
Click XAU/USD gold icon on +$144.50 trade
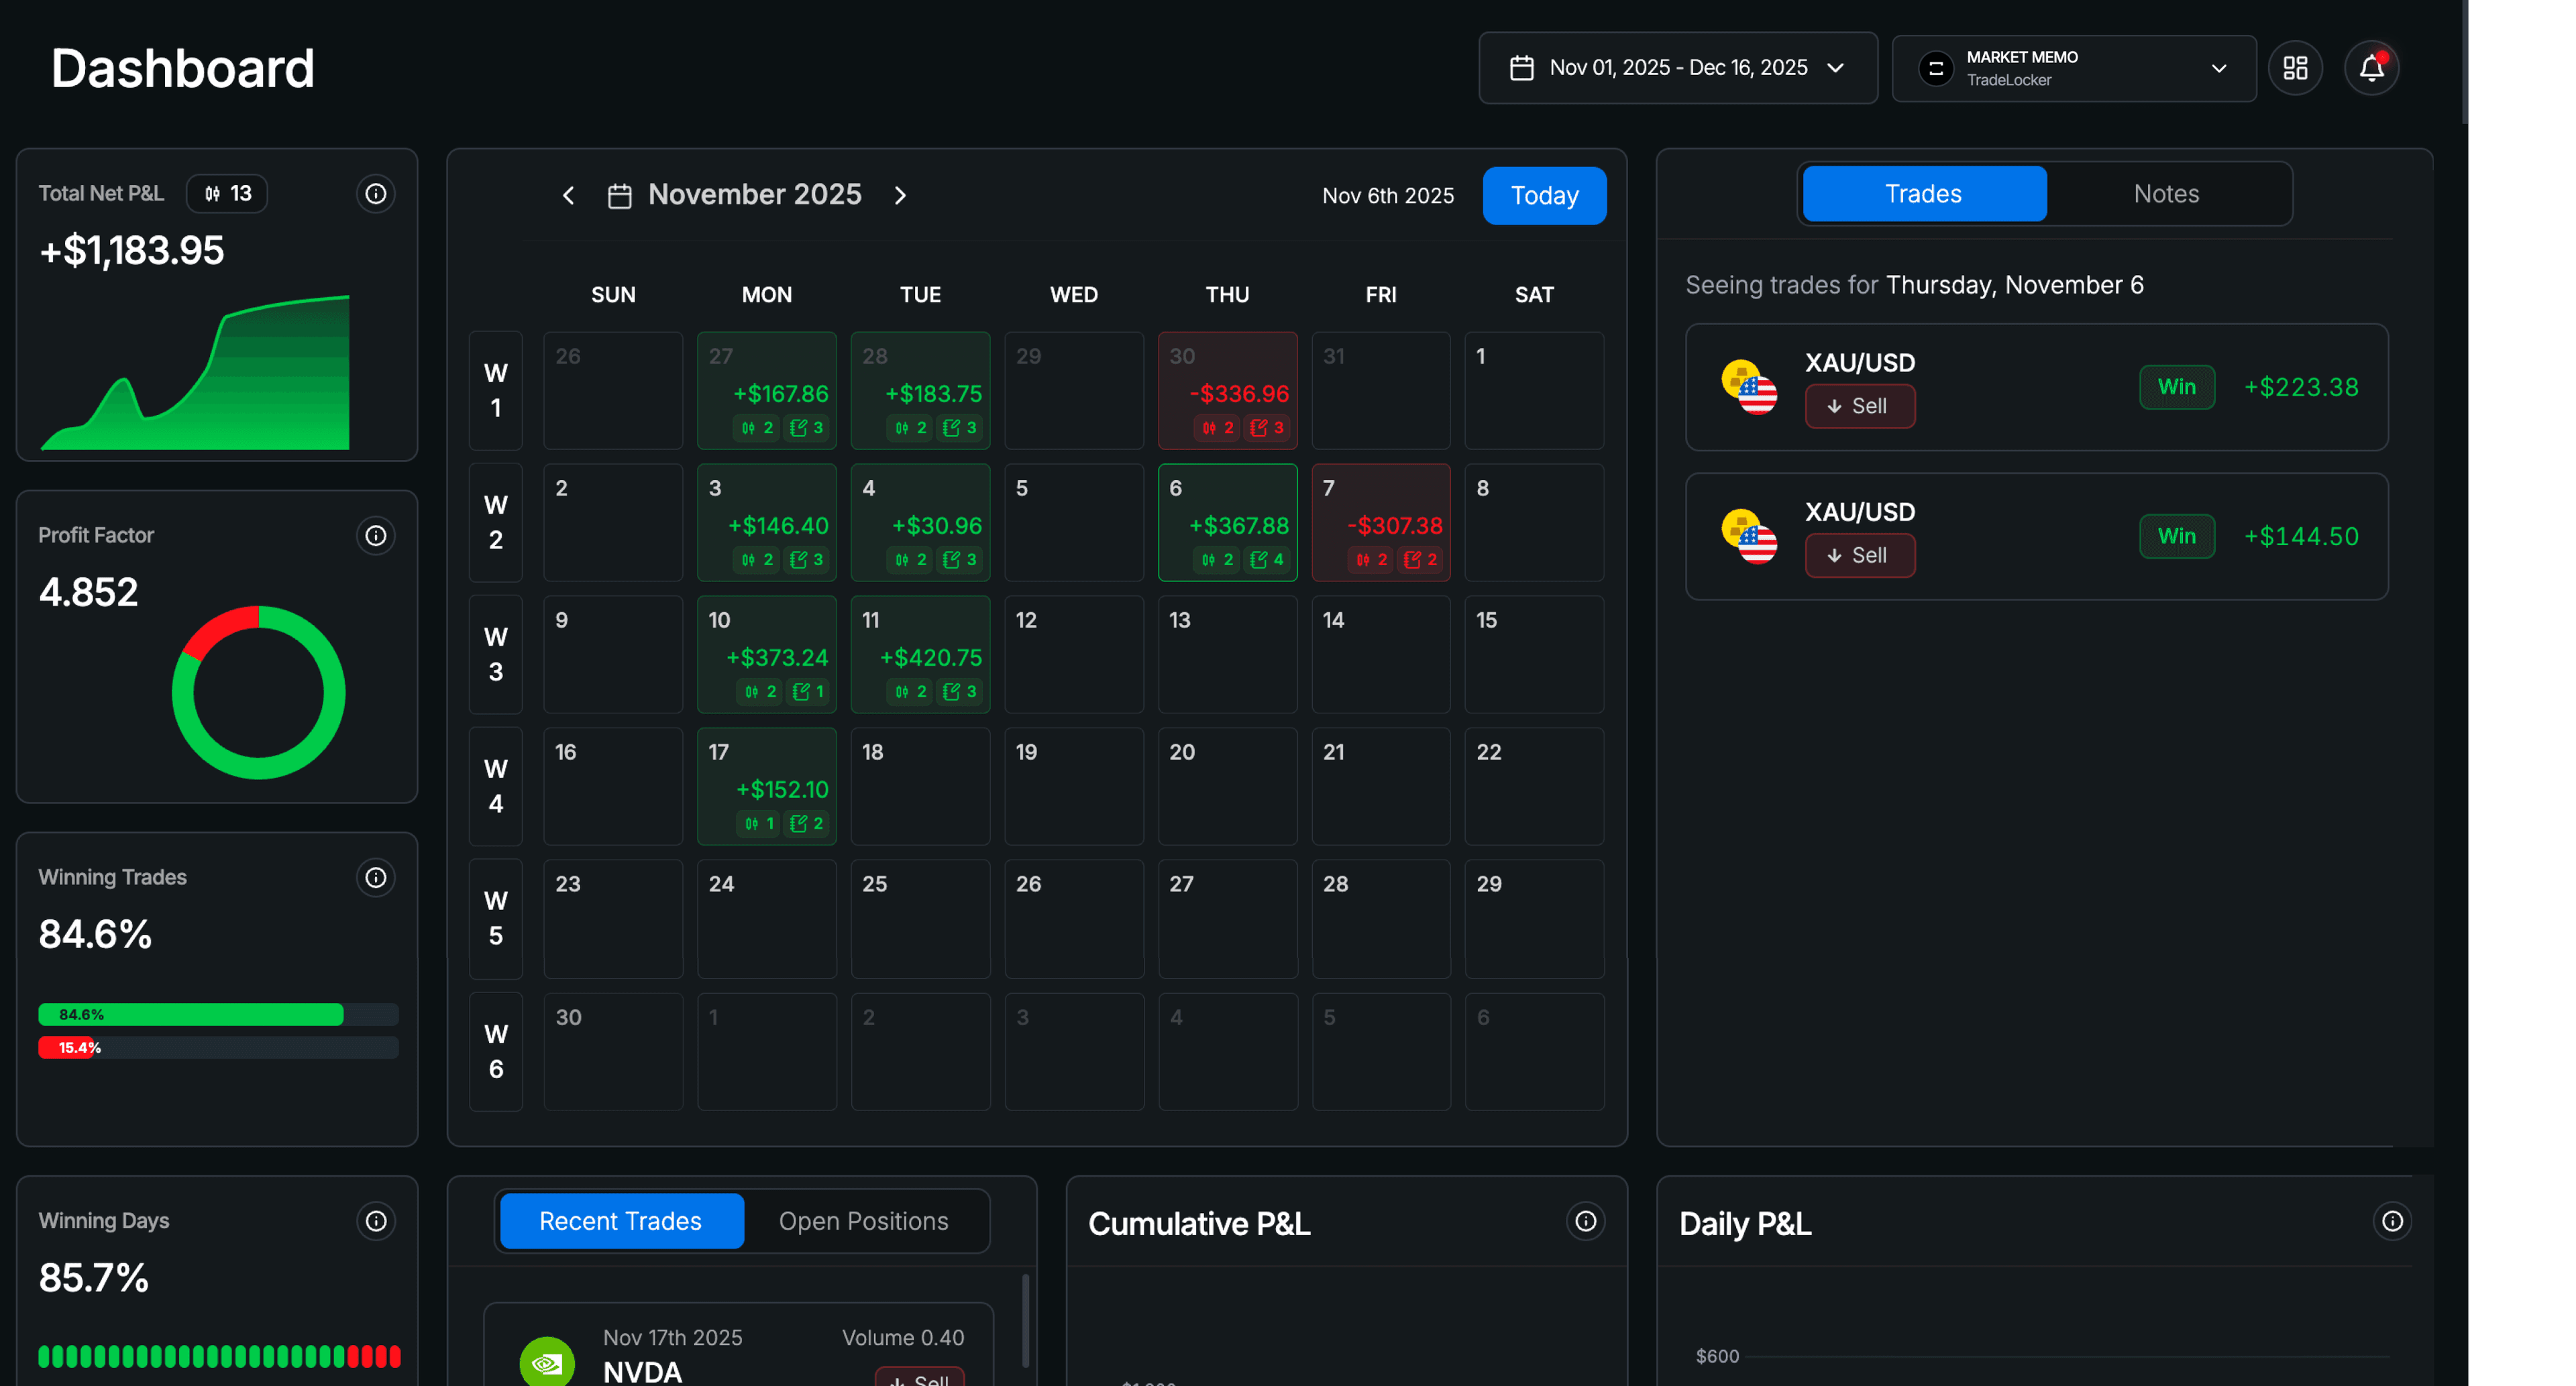pyautogui.click(x=1749, y=536)
